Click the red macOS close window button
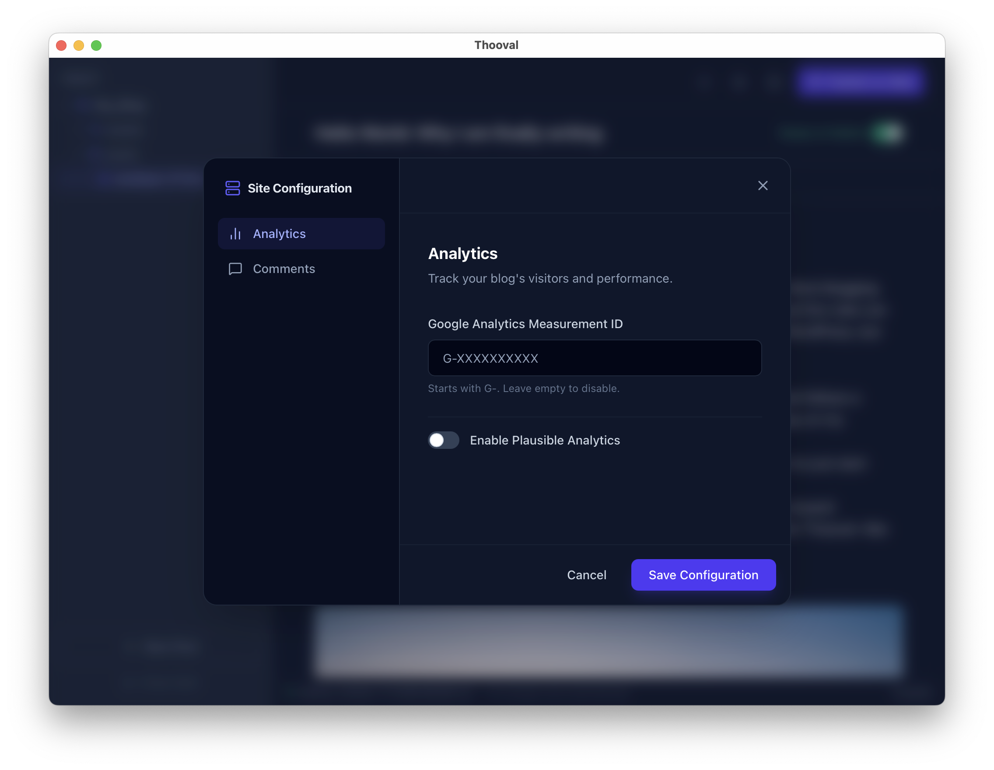This screenshot has width=994, height=770. point(61,45)
